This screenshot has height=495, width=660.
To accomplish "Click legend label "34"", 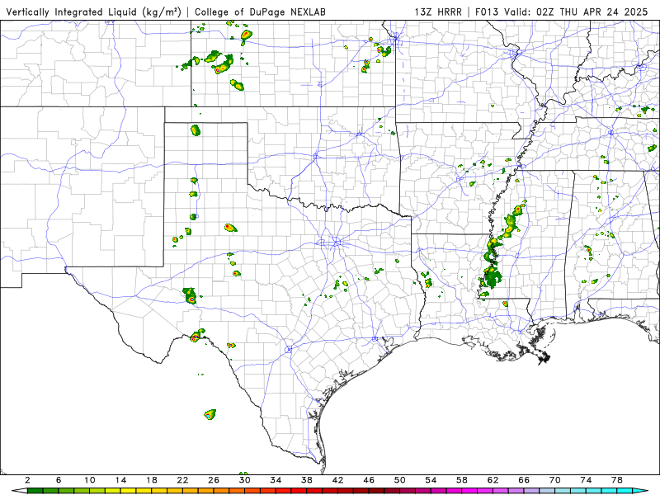I will (x=276, y=480).
